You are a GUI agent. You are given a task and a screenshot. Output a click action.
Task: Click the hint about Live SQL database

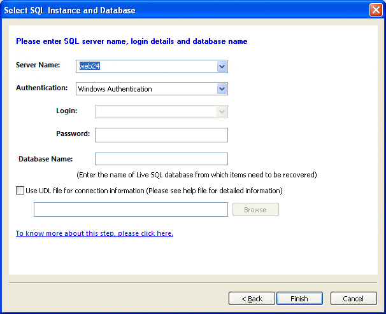pyautogui.click(x=197, y=175)
